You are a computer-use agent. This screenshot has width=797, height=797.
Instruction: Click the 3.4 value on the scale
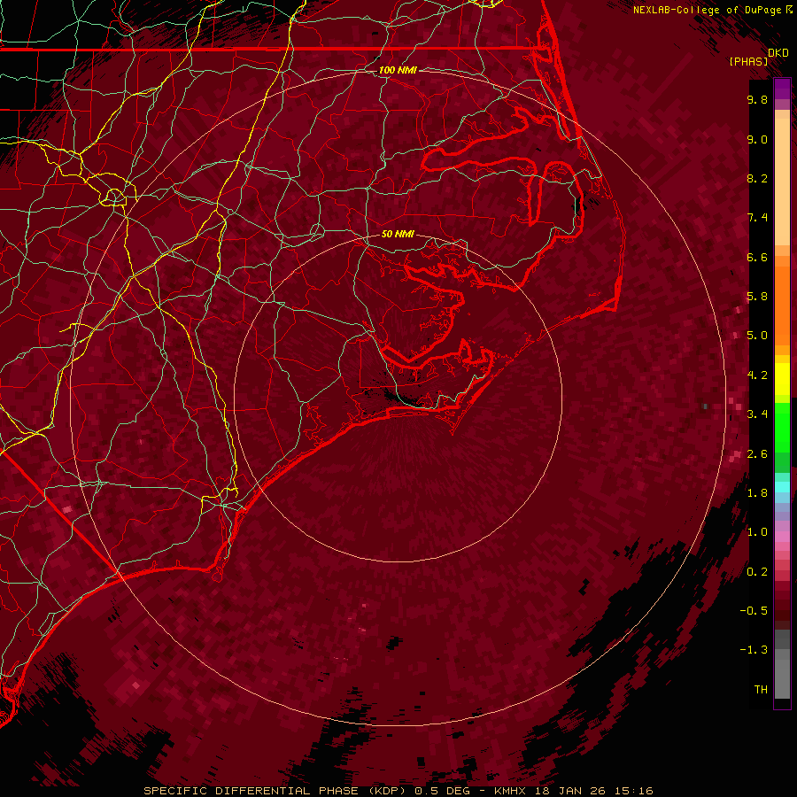click(x=757, y=414)
